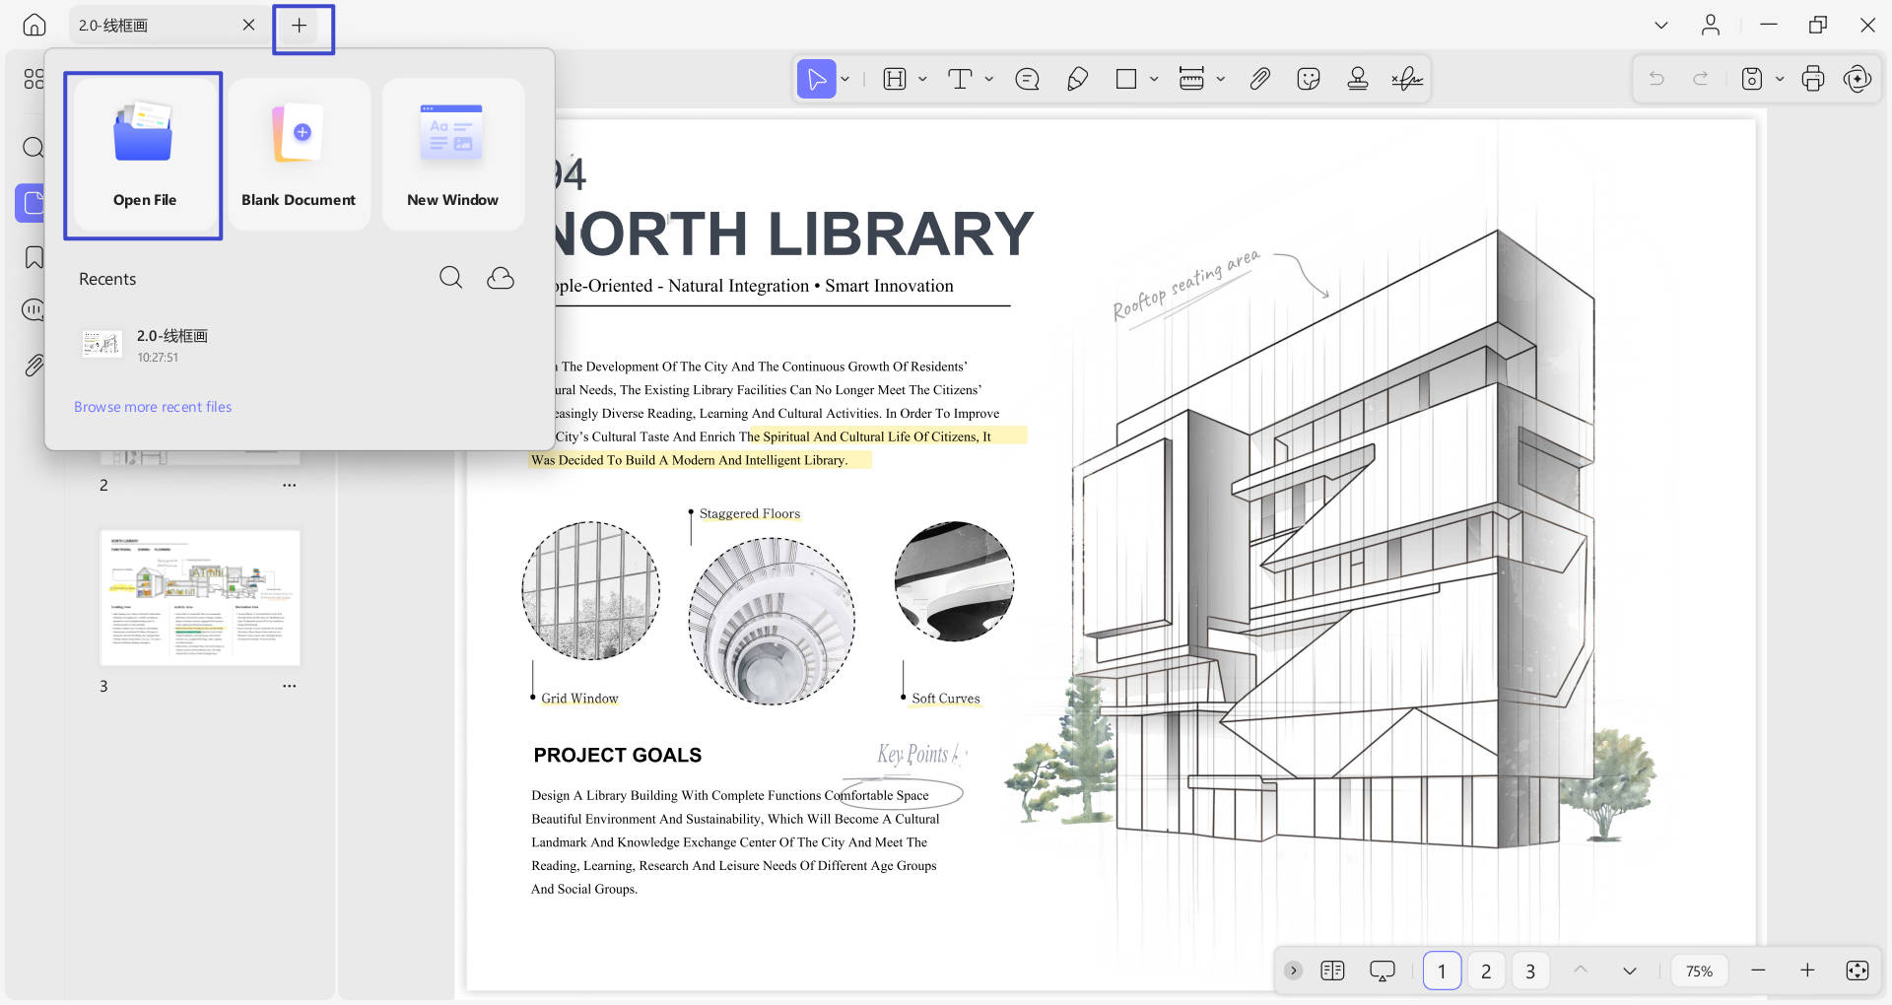The image size is (1892, 1005).
Task: Open the zoom percentage 75% dropdown
Action: coord(1699,971)
